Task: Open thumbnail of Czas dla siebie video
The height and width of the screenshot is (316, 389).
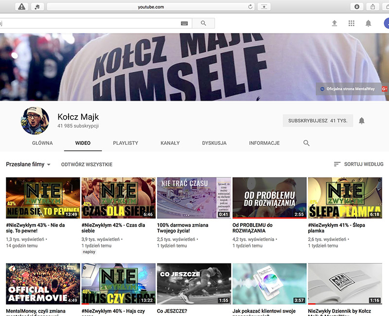Action: (x=119, y=198)
